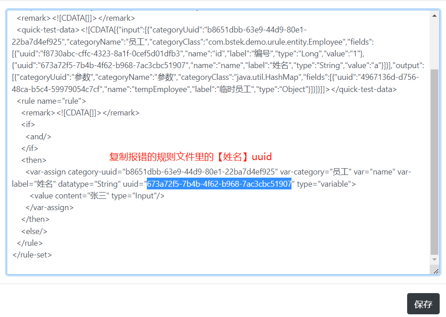Click the uuid f8730abc-cffc-4323-8a1f-0cef5d01dfb3

tap(112, 54)
